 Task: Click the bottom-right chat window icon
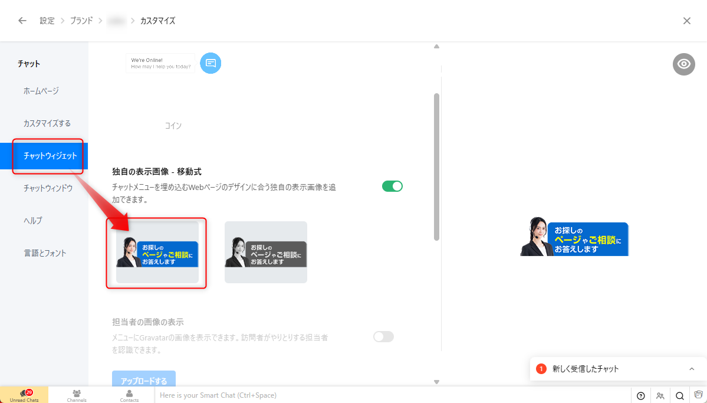pos(698,395)
